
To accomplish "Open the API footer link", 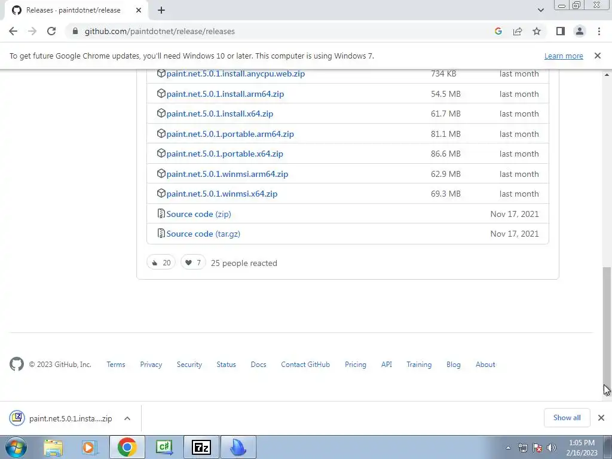I will (387, 365).
